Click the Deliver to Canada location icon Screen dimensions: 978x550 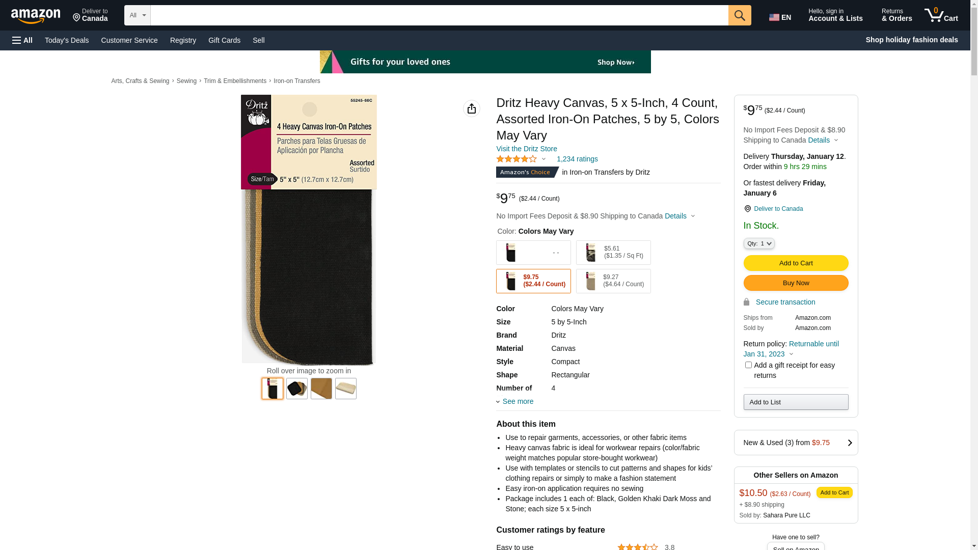coord(77,18)
